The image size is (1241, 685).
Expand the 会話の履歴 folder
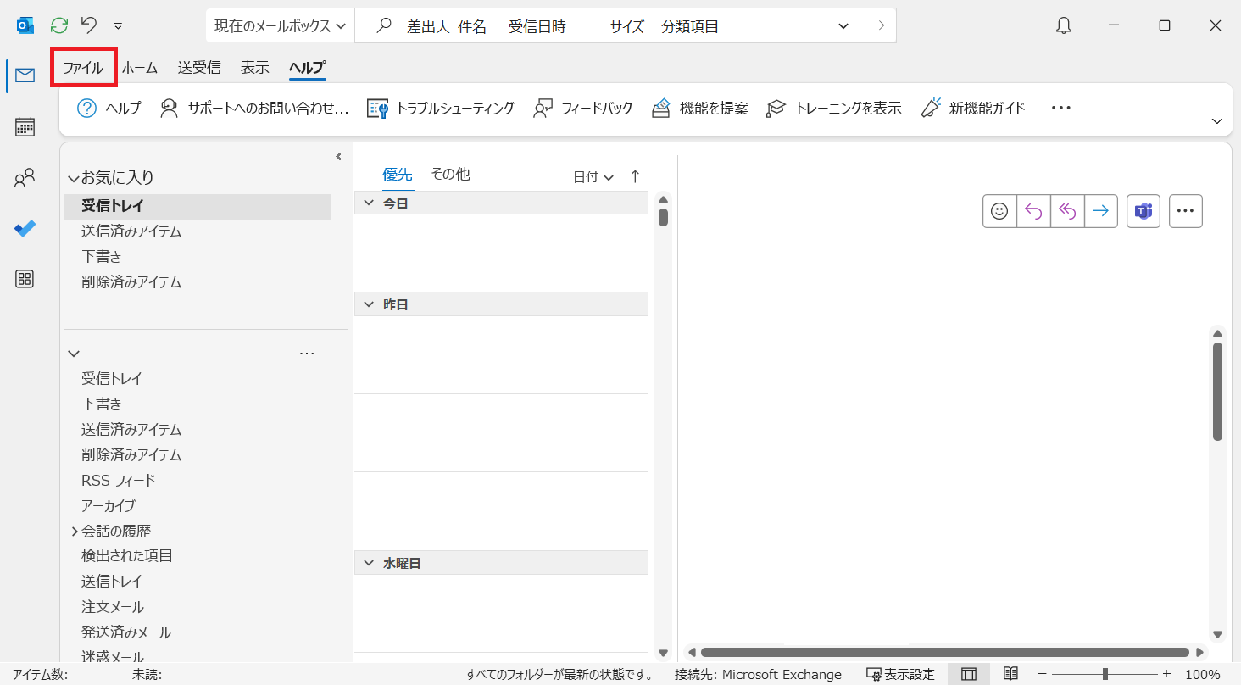(x=75, y=532)
